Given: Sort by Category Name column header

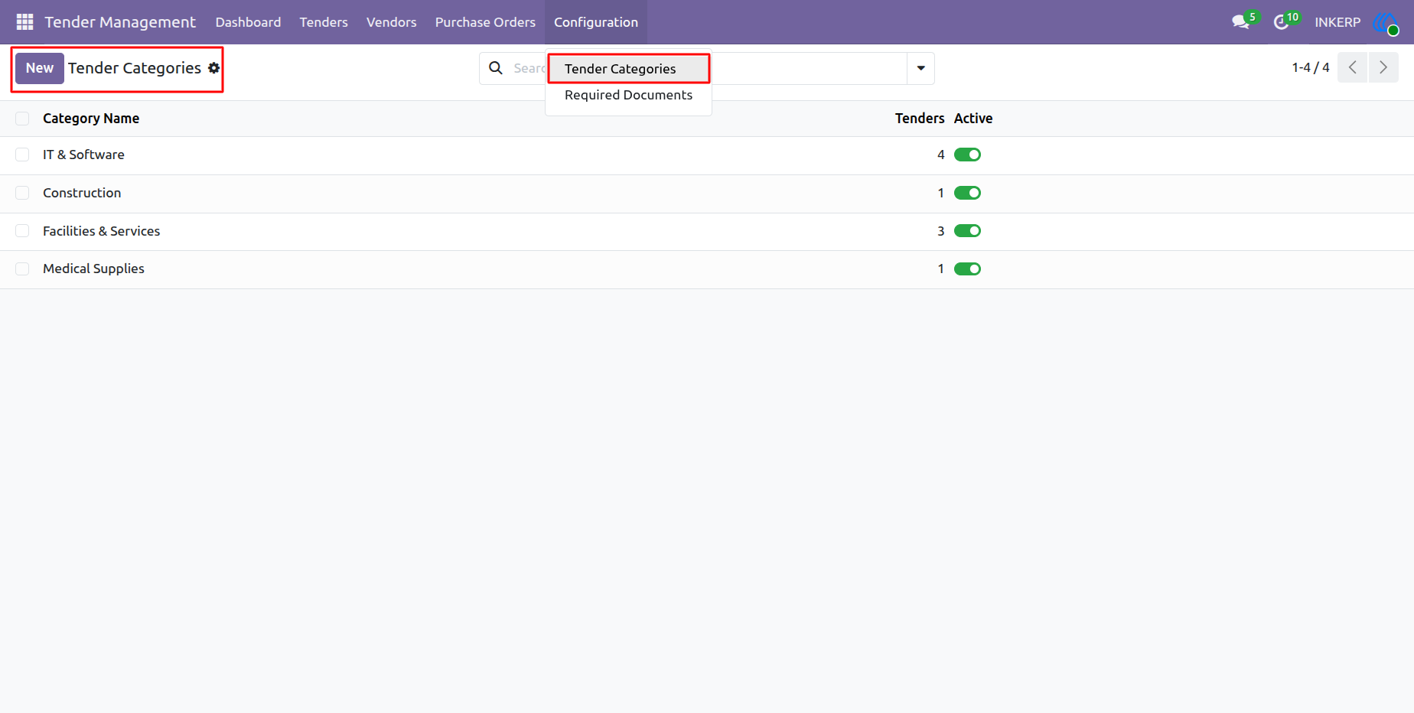Looking at the screenshot, I should tap(91, 119).
